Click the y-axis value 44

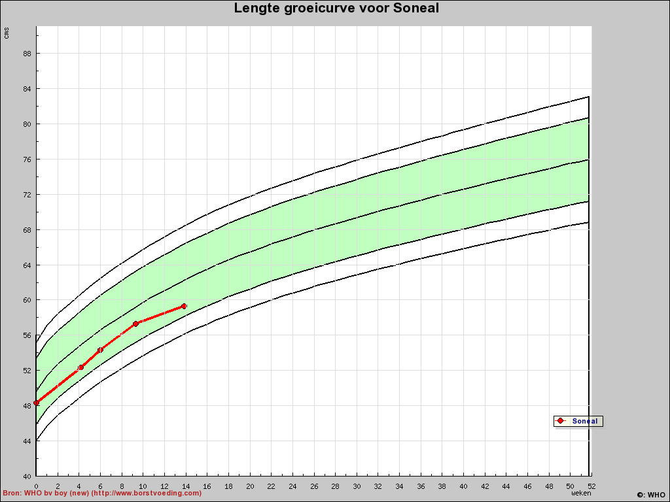tap(27, 441)
